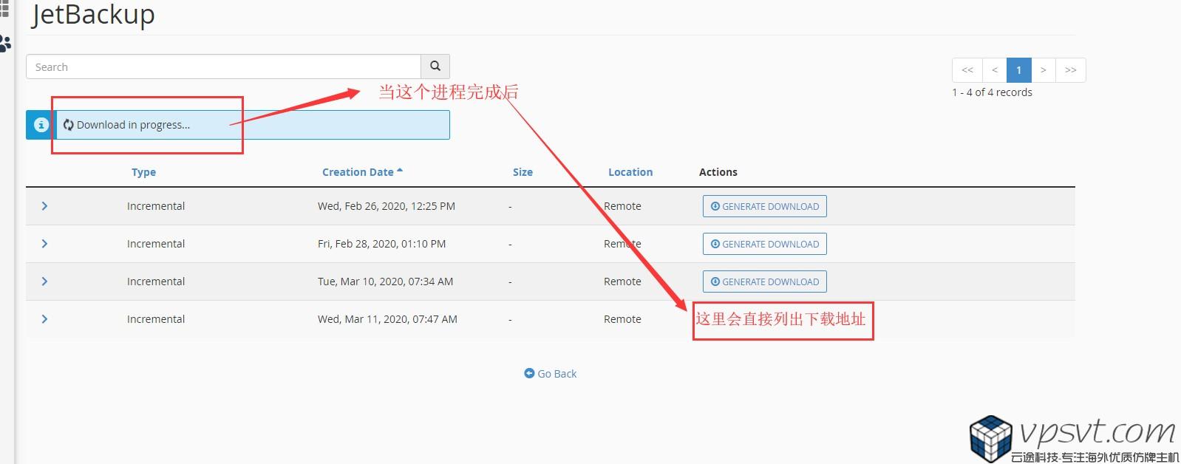Generate download for Feb 26 backup

[x=764, y=206]
